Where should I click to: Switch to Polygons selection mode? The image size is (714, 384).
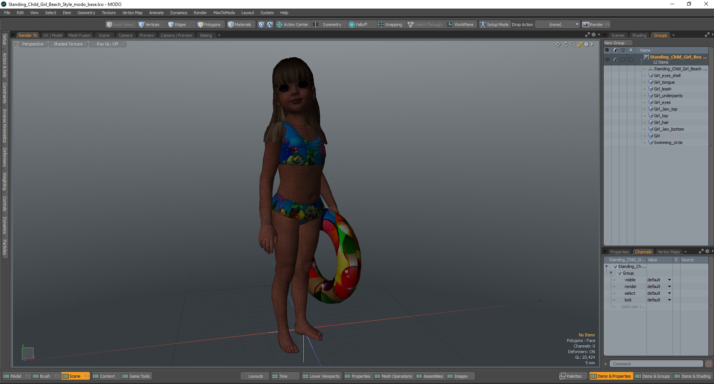click(209, 25)
